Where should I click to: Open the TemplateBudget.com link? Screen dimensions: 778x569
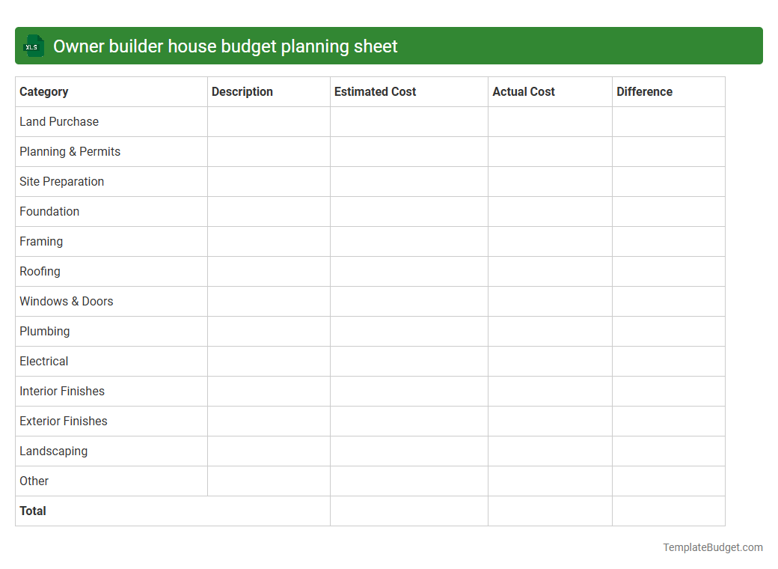pos(711,547)
